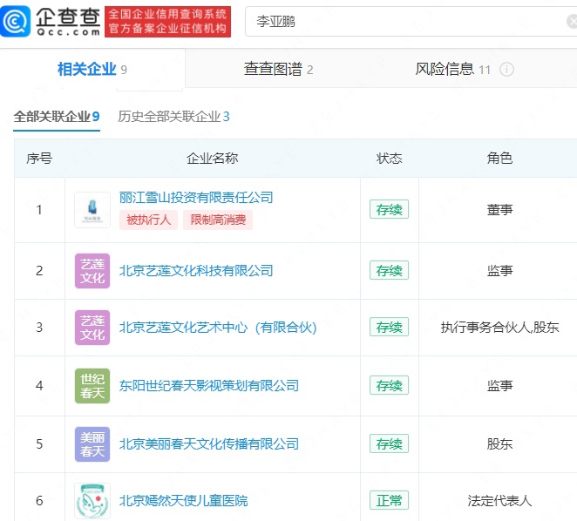Click the Qcc.com blue logo icon
Image resolution: width=577 pixels, height=521 pixels.
[15, 21]
